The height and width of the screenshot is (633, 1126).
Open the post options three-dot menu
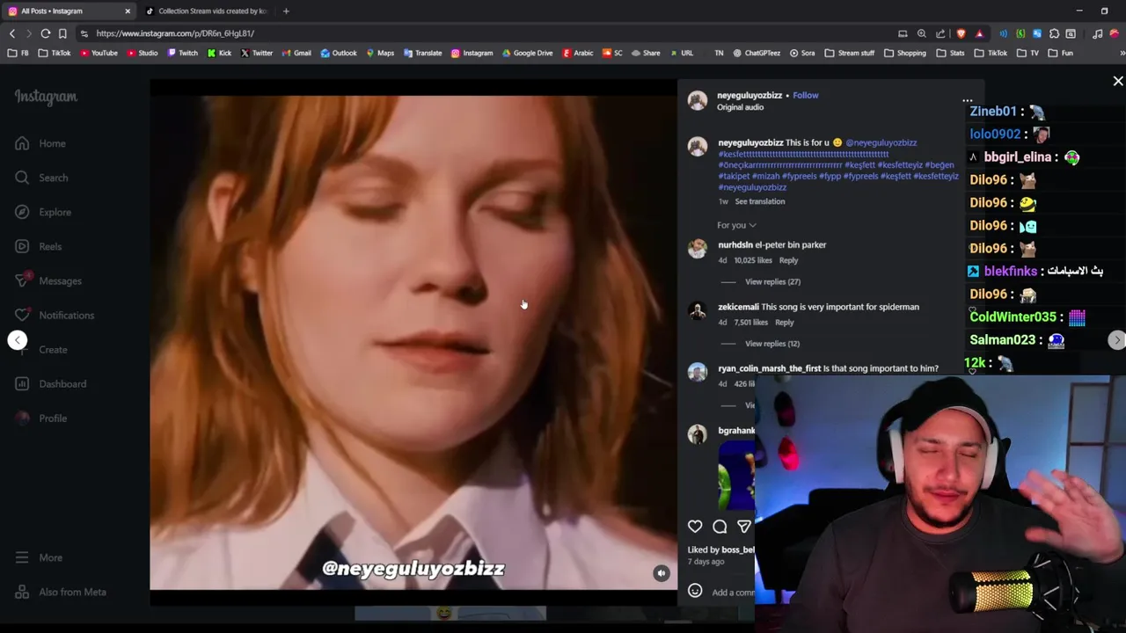[x=967, y=101]
